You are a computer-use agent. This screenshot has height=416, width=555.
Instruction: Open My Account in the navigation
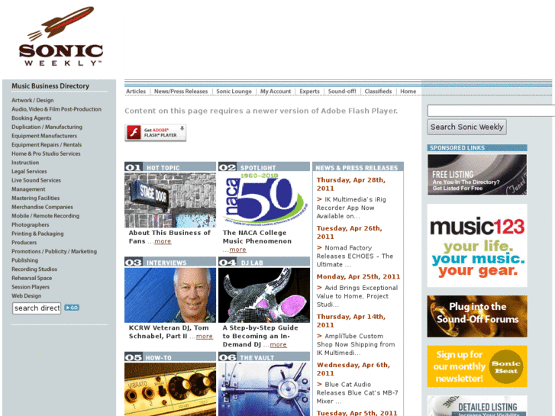tap(276, 92)
